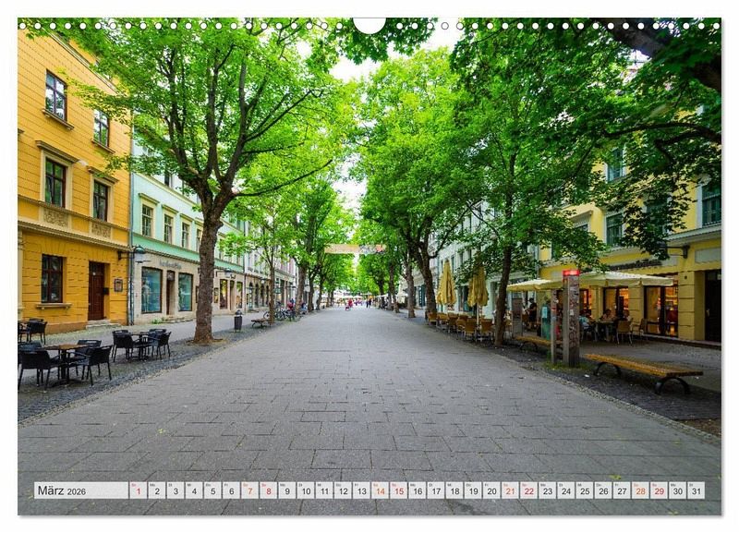
Task: Click the calendar hanging hole at top center
Action: (369, 23)
